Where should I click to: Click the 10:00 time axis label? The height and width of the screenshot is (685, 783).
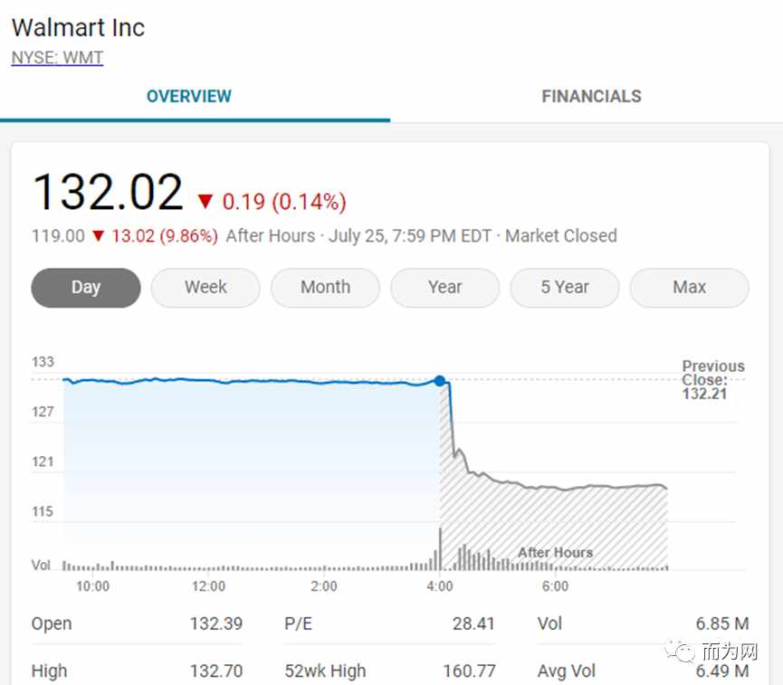pos(93,586)
